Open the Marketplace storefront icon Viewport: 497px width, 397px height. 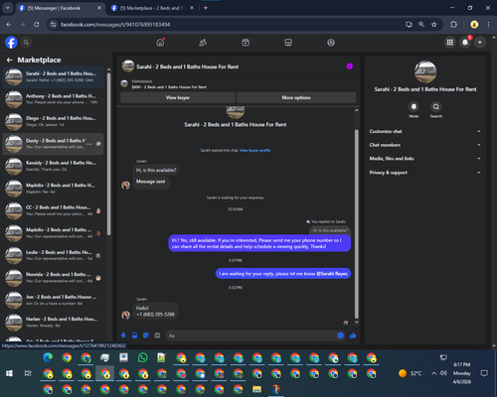[x=288, y=43]
